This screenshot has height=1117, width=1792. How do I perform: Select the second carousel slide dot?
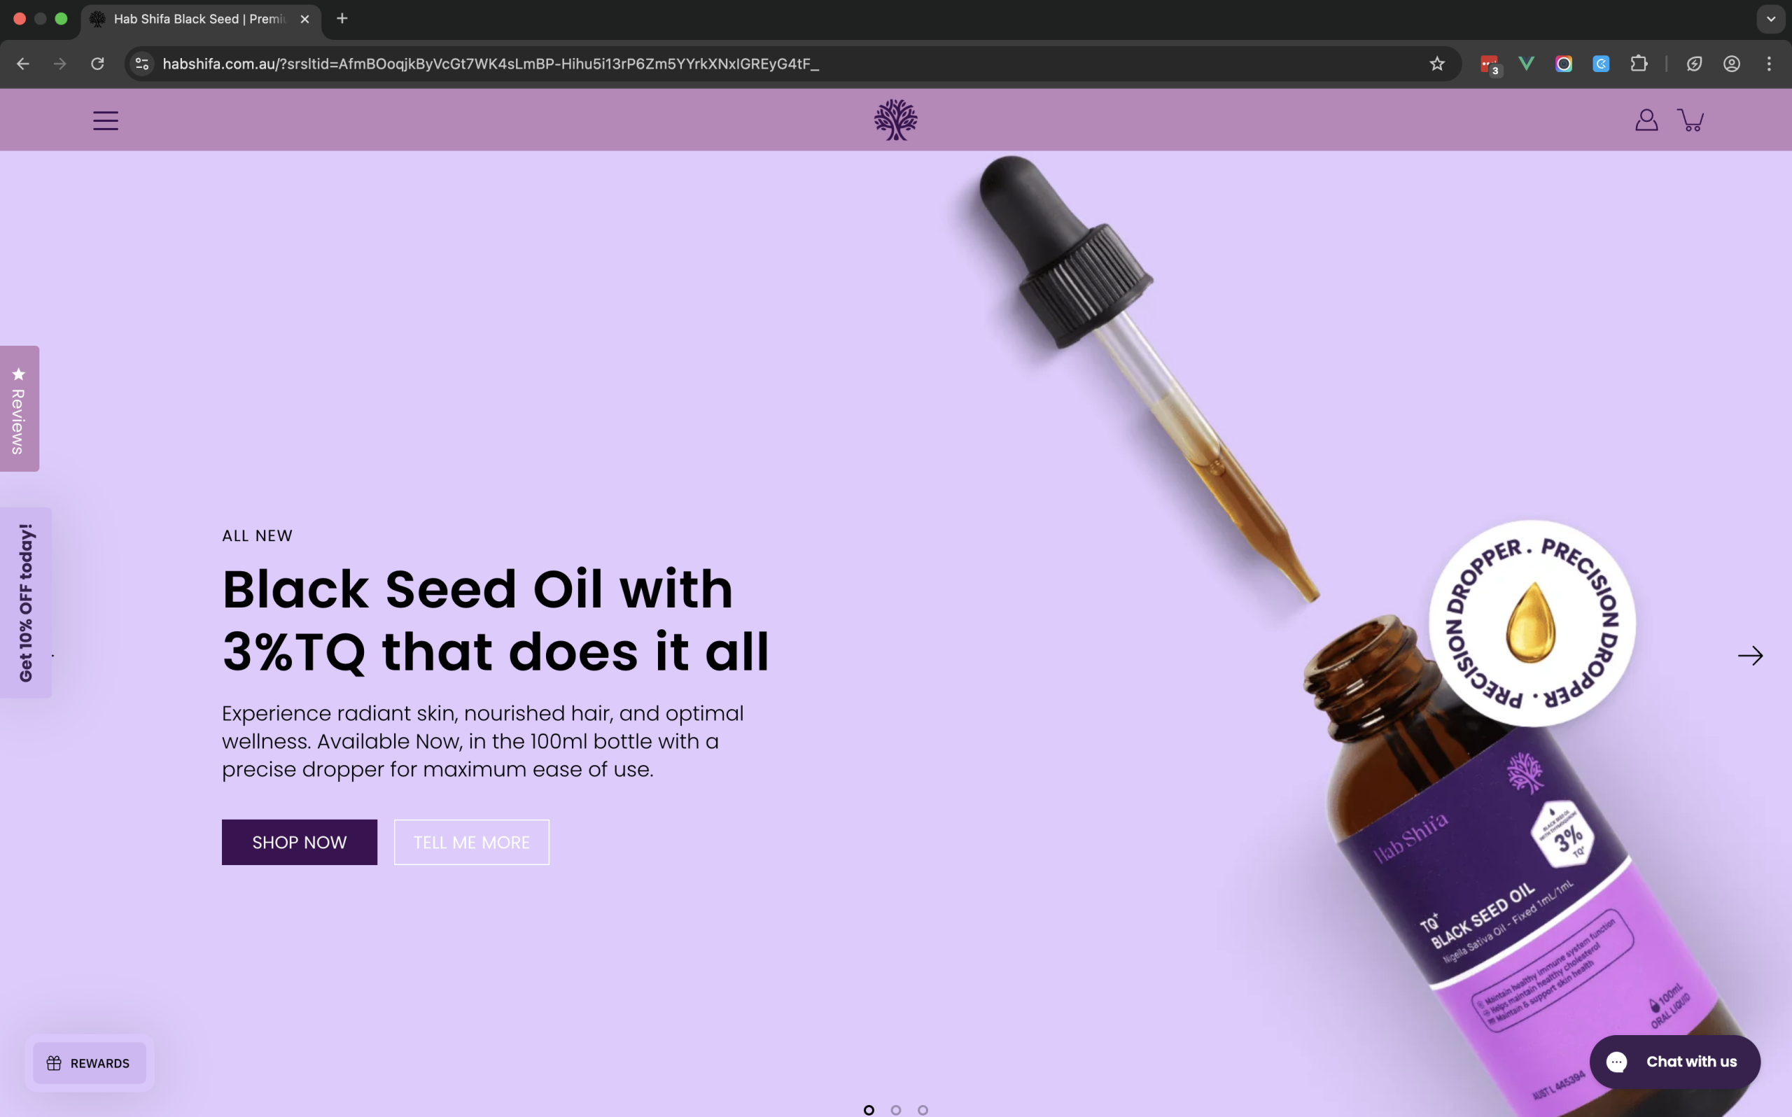(x=895, y=1109)
